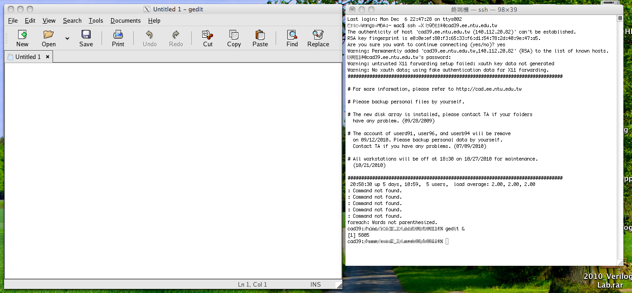Viewport: 632px width, 293px height.
Task: Open the Documents menu
Action: [x=125, y=20]
